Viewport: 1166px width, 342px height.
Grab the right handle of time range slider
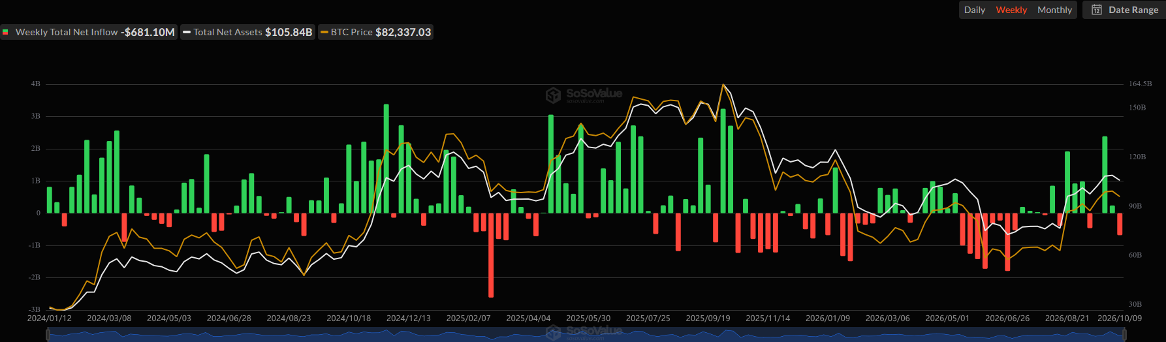coord(1124,334)
